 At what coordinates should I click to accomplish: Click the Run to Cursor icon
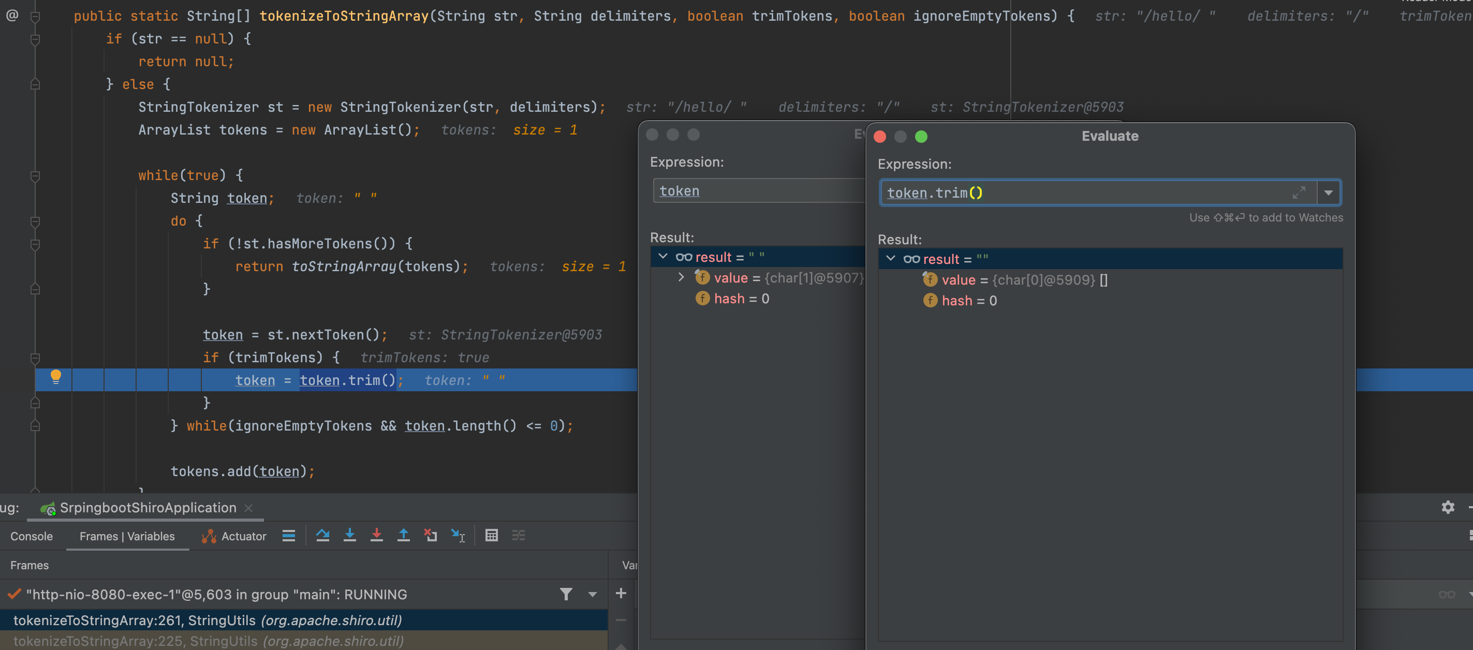pos(458,535)
